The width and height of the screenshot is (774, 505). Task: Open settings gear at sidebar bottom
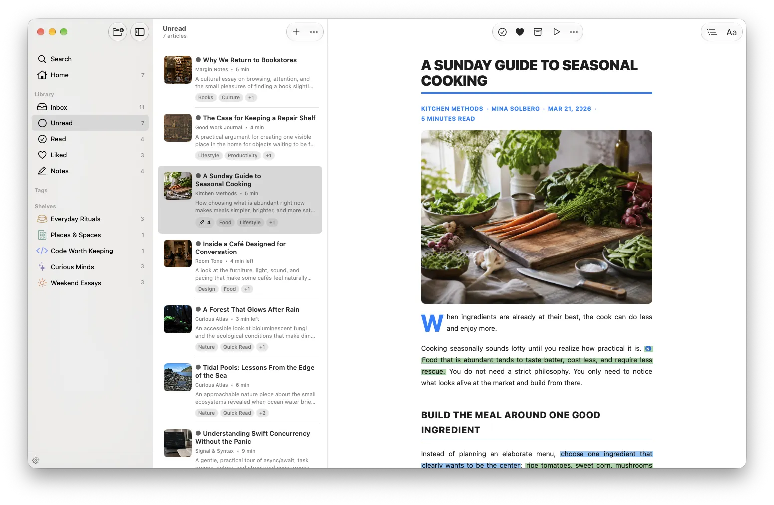36,460
